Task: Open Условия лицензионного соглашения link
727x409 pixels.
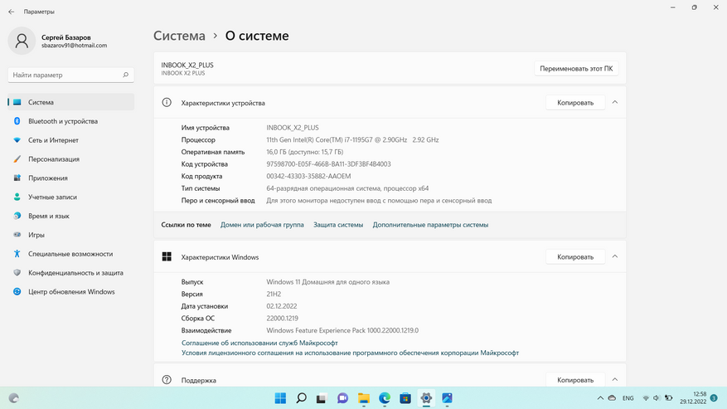Action: pos(350,353)
